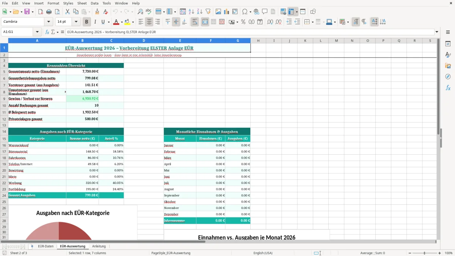
Task: Click the Save document icon
Action: (x=28, y=12)
